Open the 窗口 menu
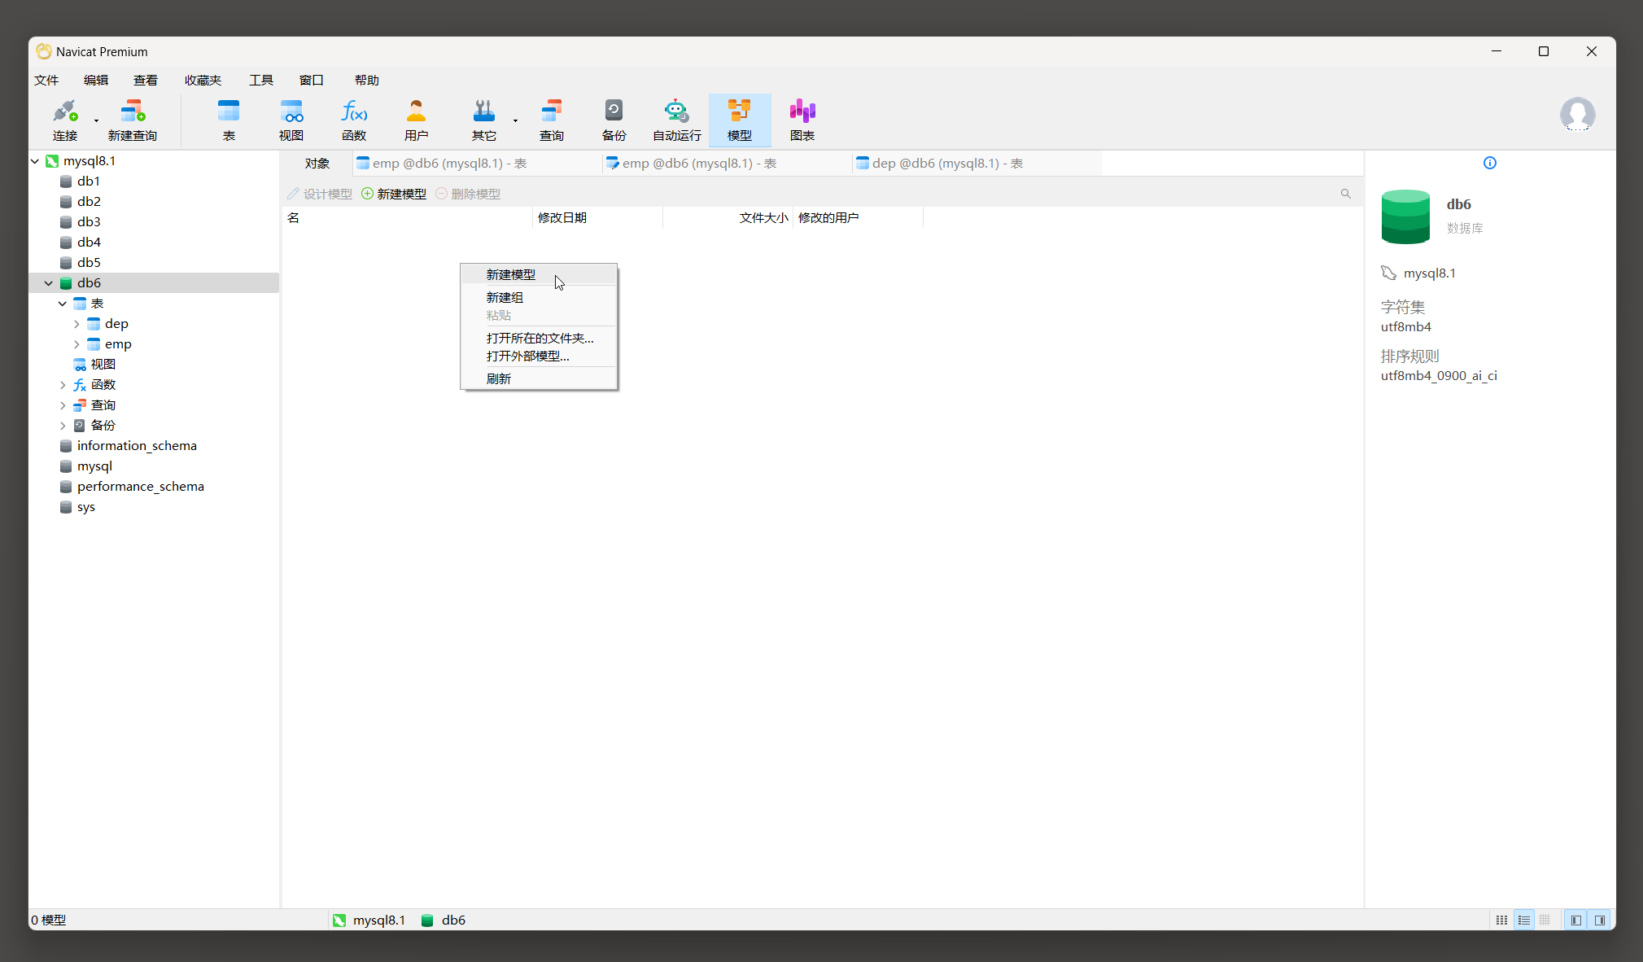The width and height of the screenshot is (1643, 962). click(x=311, y=80)
